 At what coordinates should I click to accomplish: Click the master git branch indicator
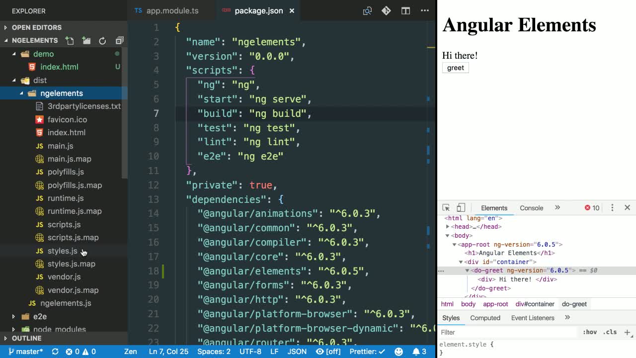point(25,352)
